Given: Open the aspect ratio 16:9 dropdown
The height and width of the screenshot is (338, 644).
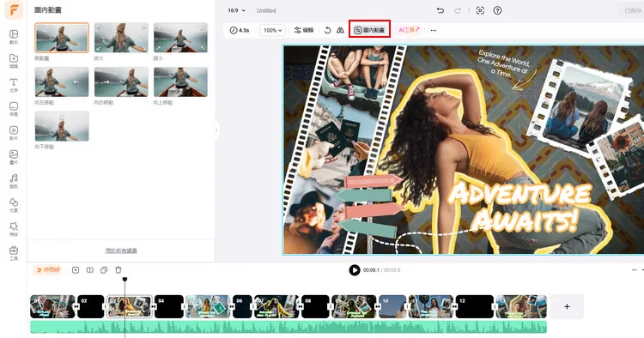Looking at the screenshot, I should pos(237,10).
